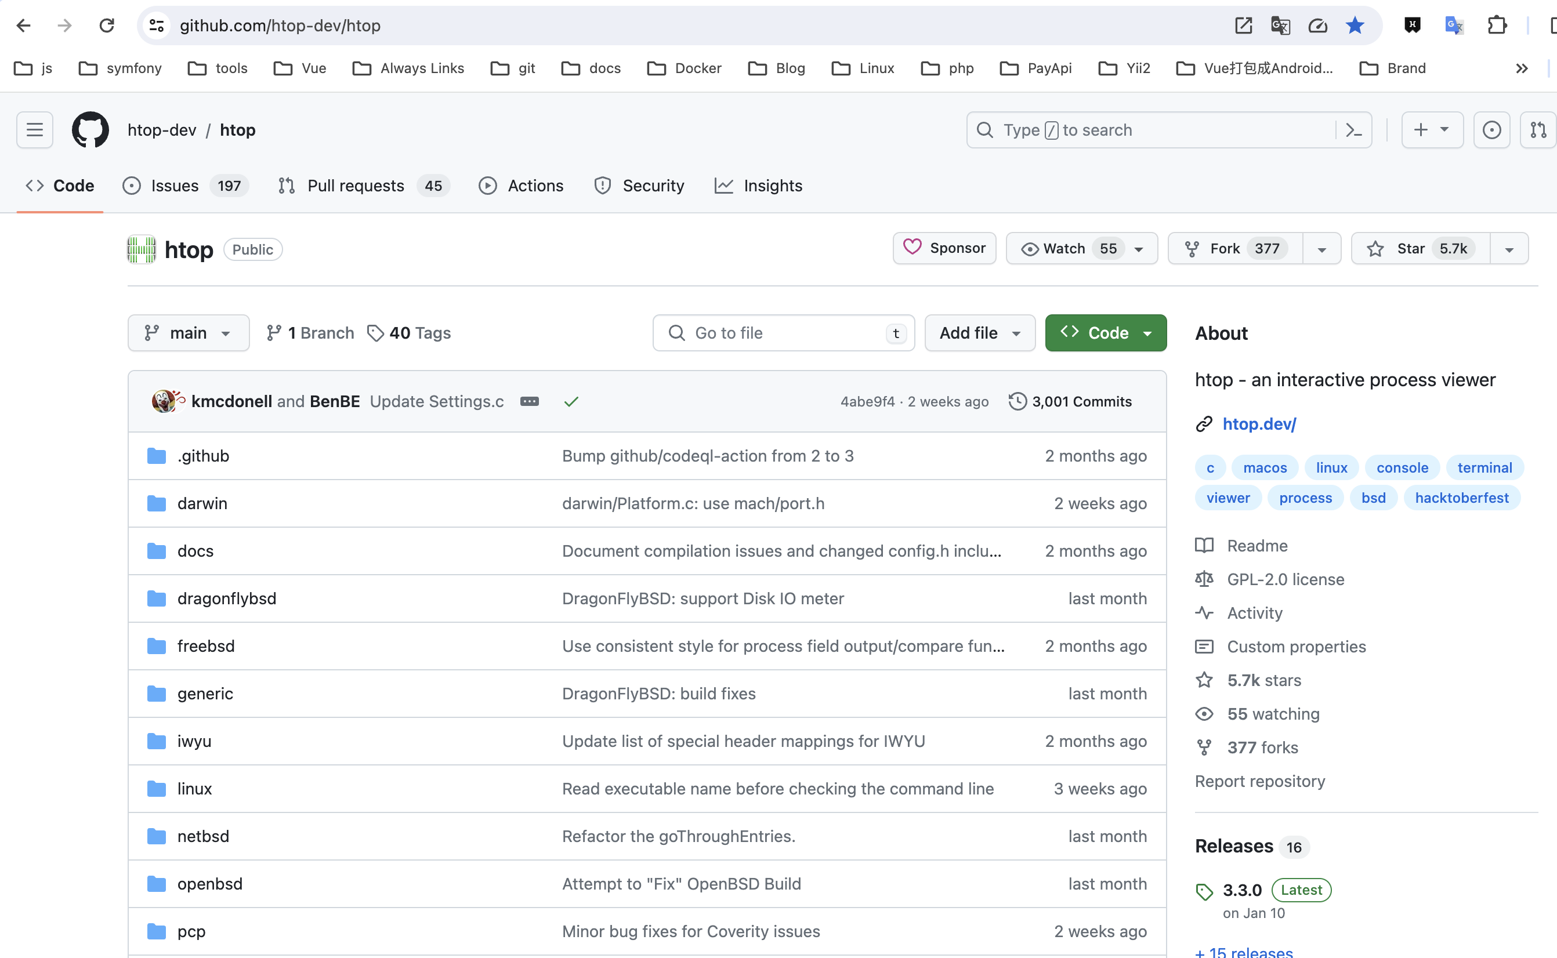Click the bookmark star in address bar
Viewport: 1557px width, 958px height.
pyautogui.click(x=1355, y=26)
